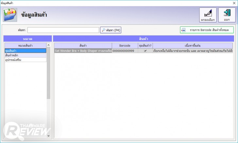Image resolution: width=238 pixels, height=143 pixels.
Task: Click the หมวดสินค้า column header
Action: [25, 45]
